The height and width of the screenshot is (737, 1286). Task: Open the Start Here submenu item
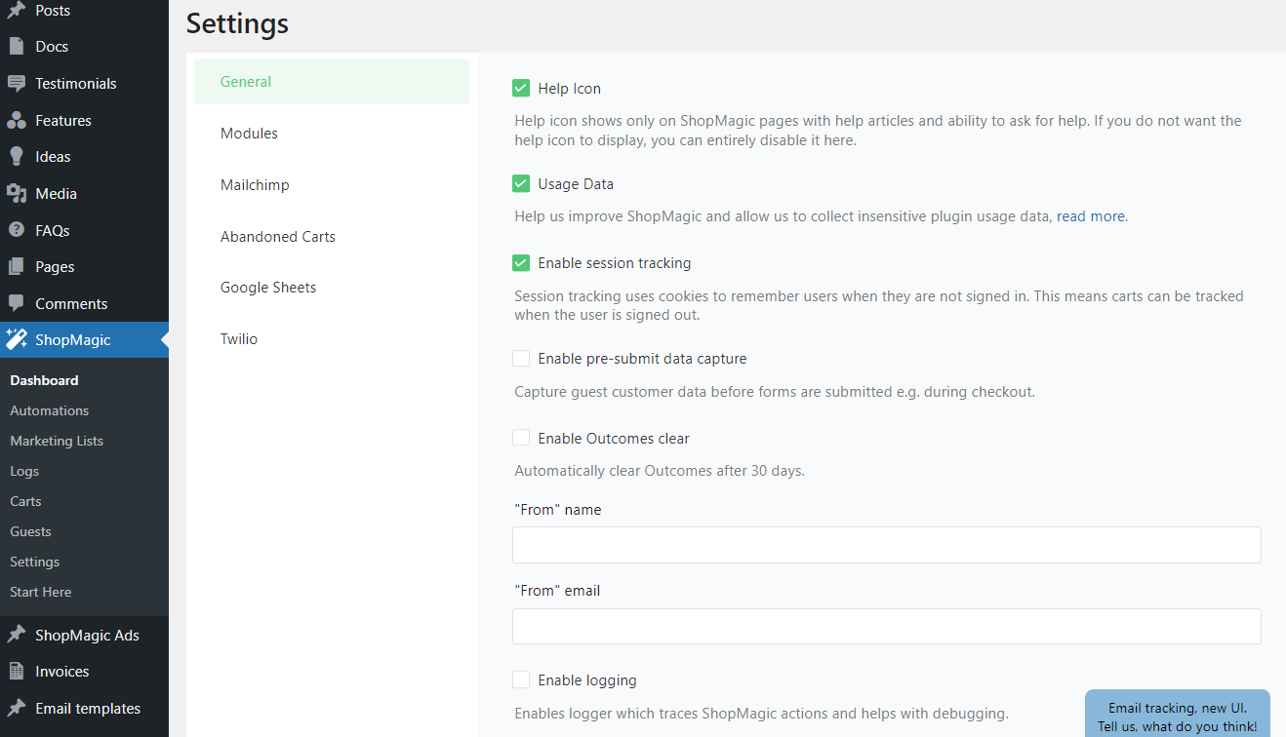pyautogui.click(x=40, y=592)
